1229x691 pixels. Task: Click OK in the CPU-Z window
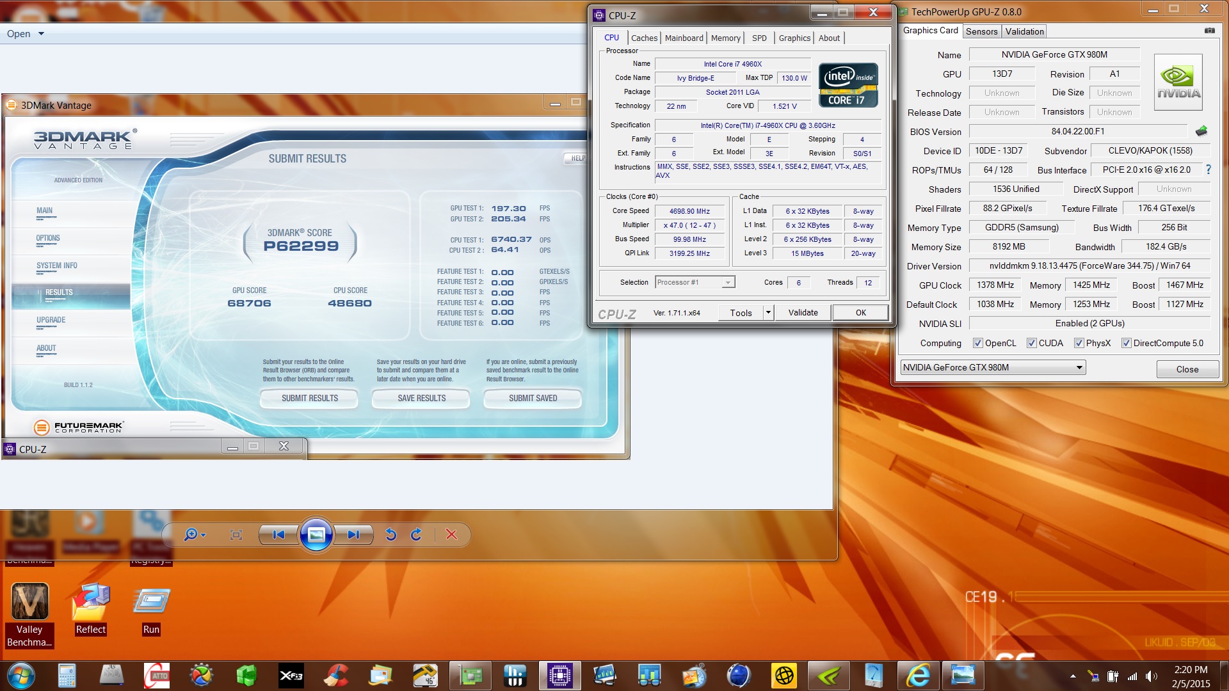pyautogui.click(x=860, y=312)
